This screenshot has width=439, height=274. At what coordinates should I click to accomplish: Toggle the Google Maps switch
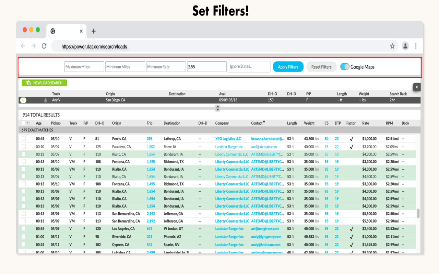pos(345,67)
